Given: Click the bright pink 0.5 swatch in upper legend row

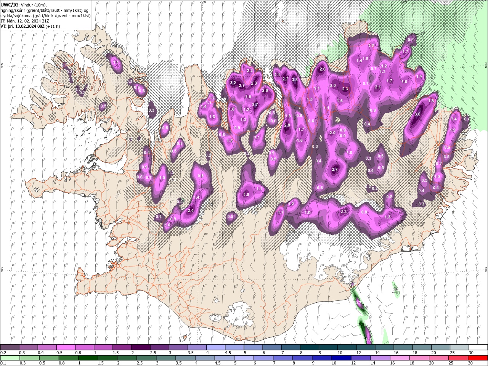Looking at the screenshot, I should pyautogui.click(x=66, y=347).
